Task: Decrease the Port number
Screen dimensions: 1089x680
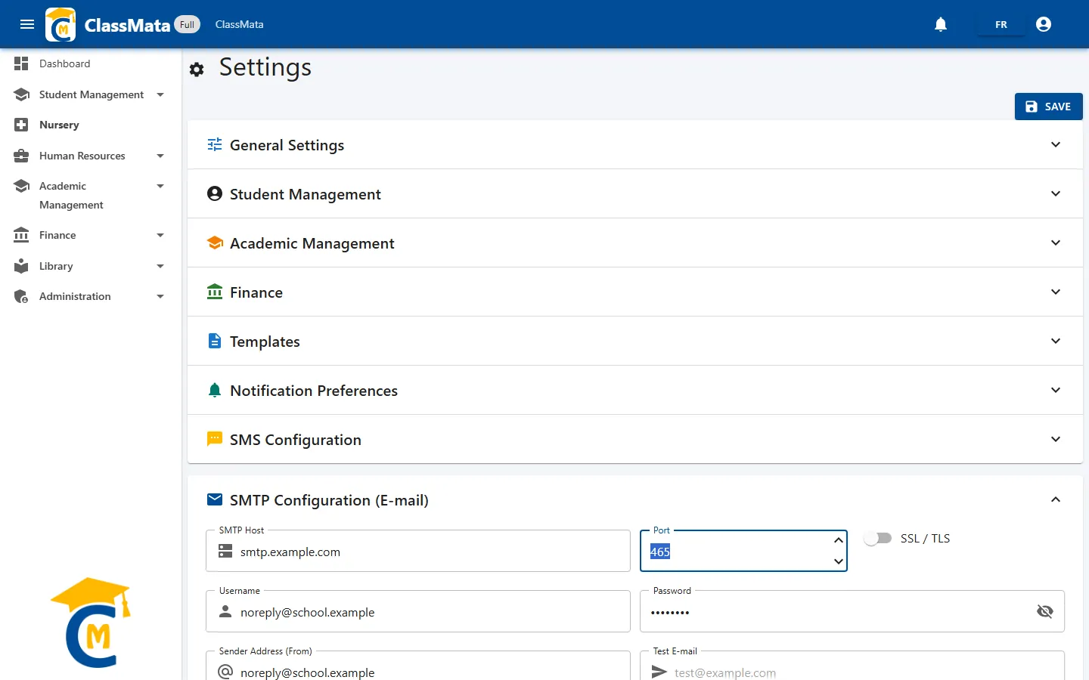Action: 838,561
